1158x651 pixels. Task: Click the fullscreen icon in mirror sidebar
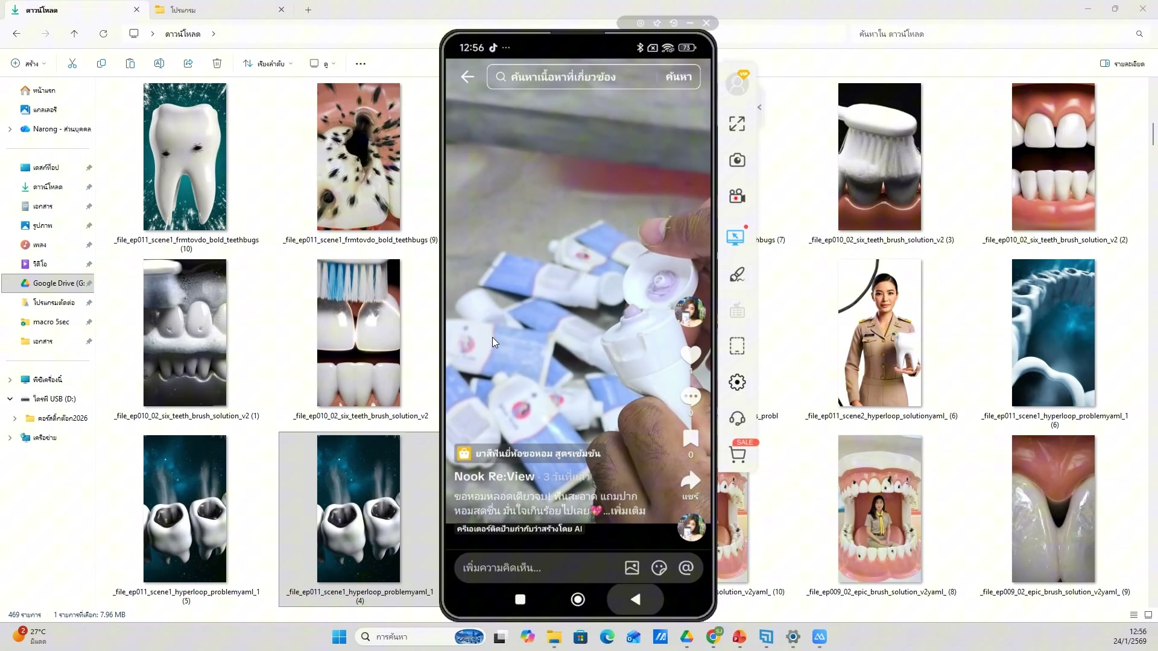736,124
